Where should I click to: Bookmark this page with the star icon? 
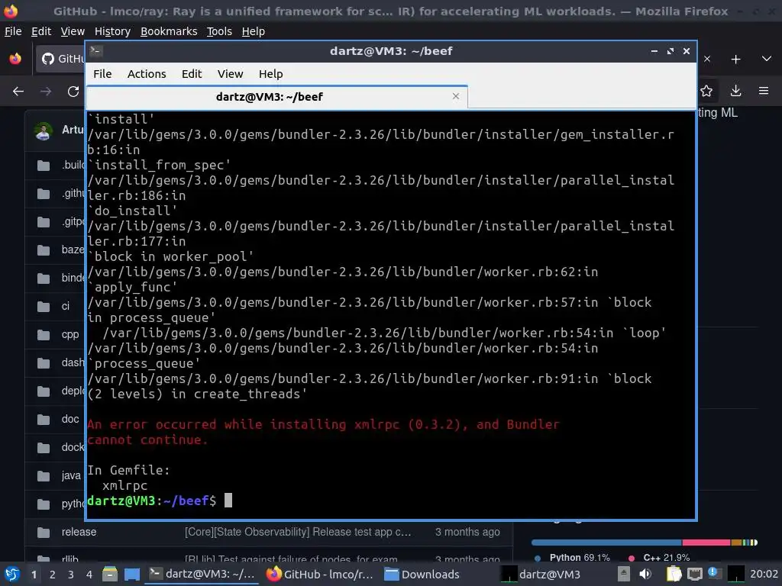point(706,91)
